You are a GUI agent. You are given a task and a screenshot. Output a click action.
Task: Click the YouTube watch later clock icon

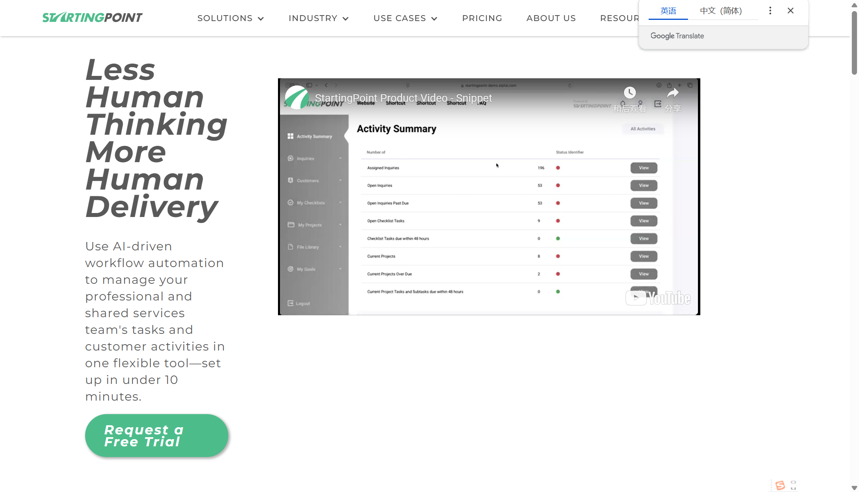click(630, 93)
